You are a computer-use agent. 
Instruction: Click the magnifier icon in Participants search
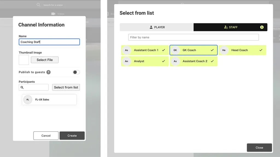click(x=22, y=87)
